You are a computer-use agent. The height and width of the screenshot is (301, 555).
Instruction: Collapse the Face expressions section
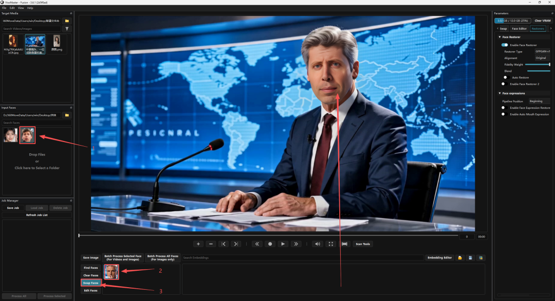pos(500,93)
